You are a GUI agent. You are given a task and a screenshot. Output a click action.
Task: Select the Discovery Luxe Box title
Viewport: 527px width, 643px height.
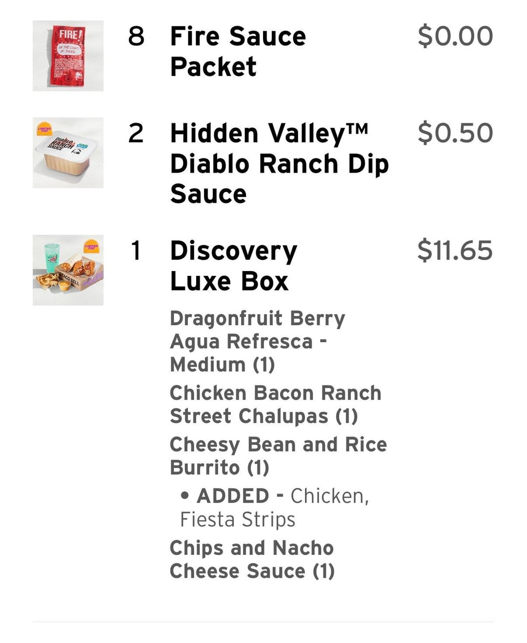233,266
